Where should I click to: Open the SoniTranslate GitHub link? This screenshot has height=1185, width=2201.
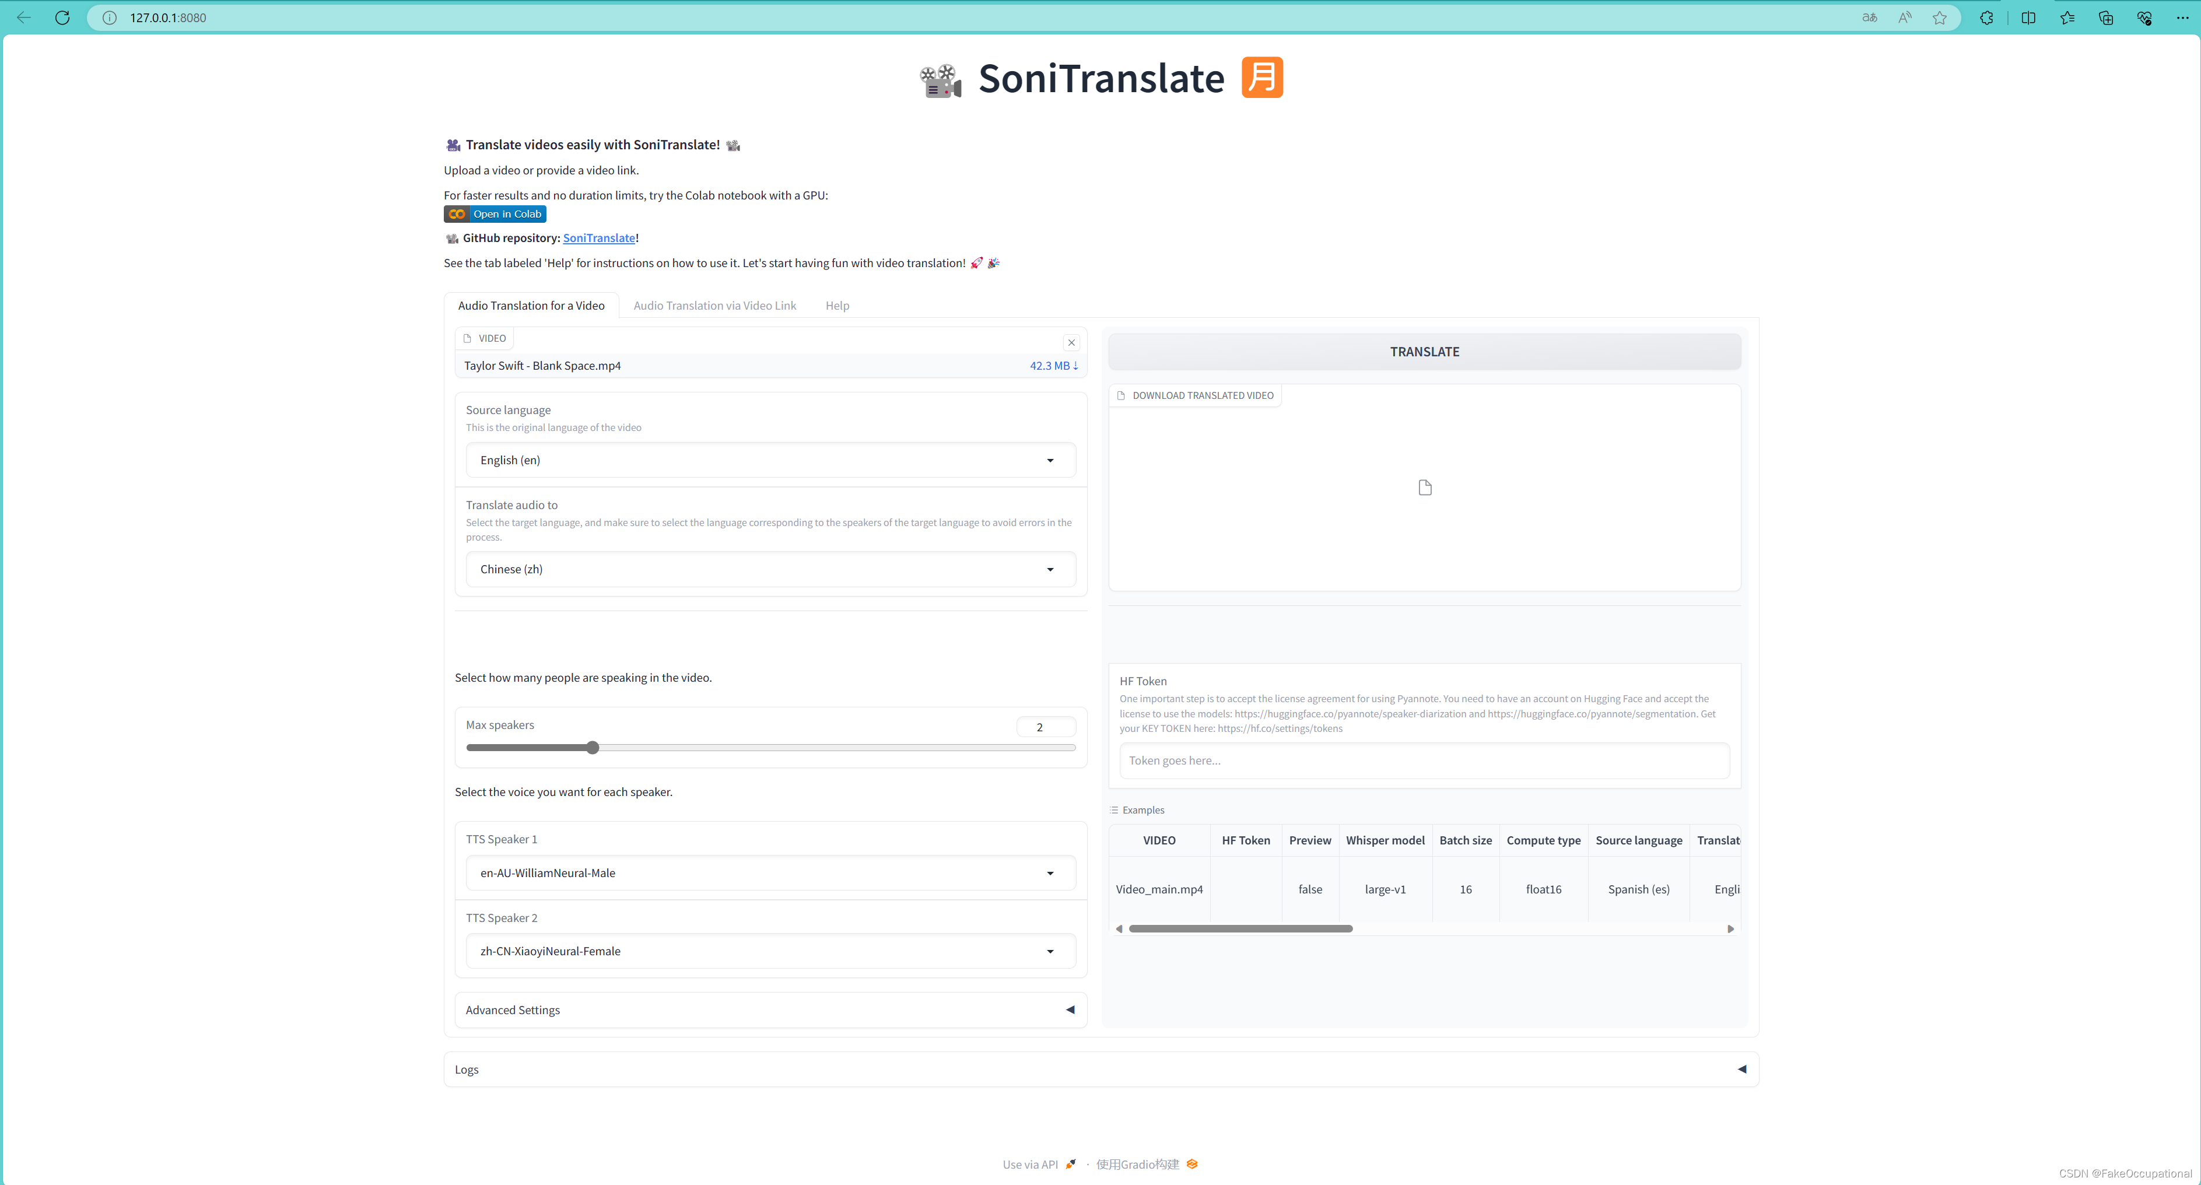598,239
